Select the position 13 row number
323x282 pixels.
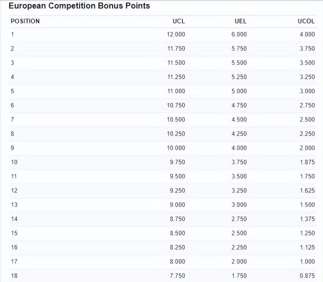pyautogui.click(x=14, y=205)
